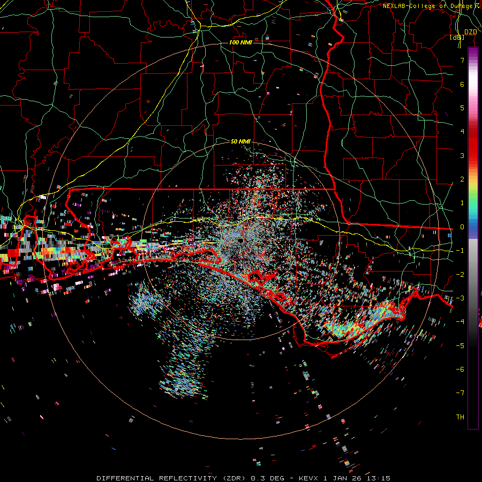Click the "DZD" product label above the scale
Viewport: 482px width, 482px height.
click(470, 32)
